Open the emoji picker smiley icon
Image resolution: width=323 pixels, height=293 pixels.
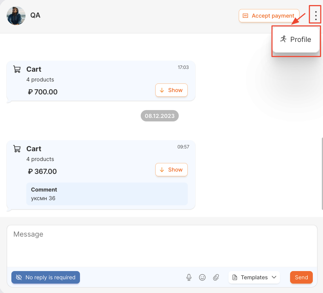202,277
